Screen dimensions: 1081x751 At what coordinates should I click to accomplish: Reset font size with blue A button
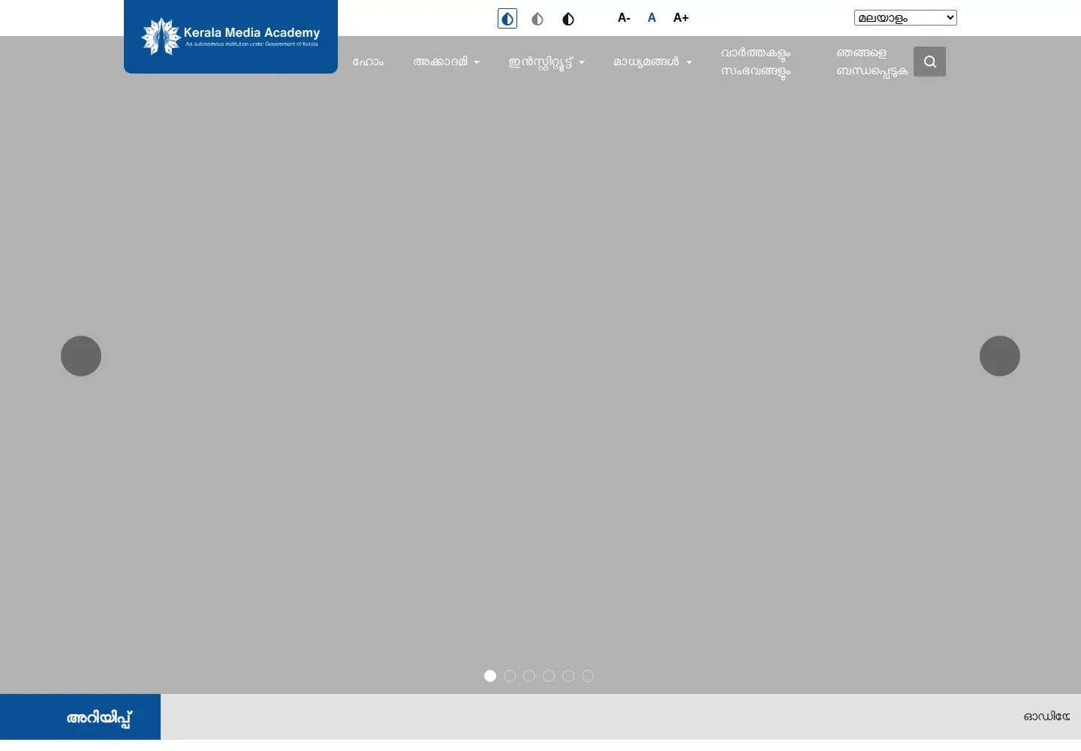click(x=652, y=18)
